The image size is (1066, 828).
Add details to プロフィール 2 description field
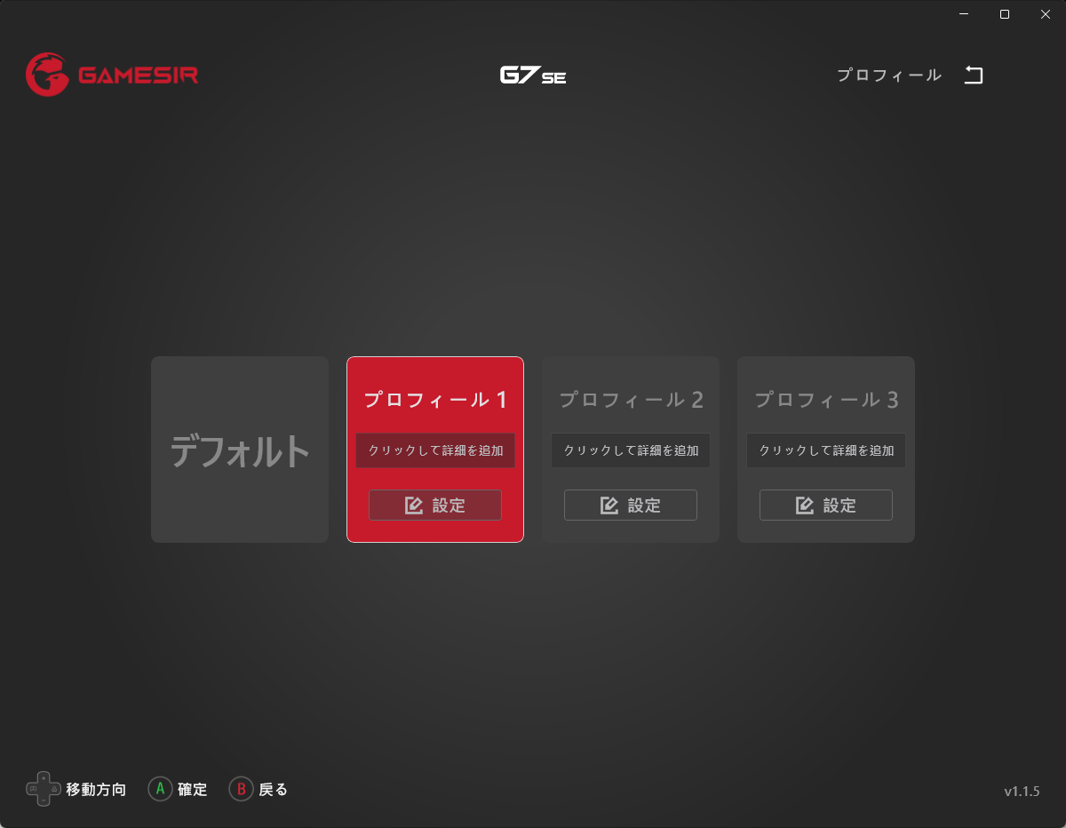click(x=631, y=450)
